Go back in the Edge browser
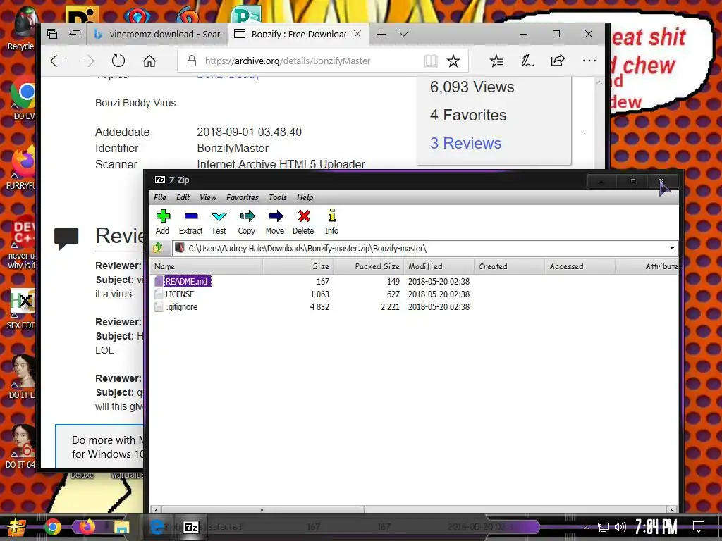The height and width of the screenshot is (541, 722). (x=56, y=61)
